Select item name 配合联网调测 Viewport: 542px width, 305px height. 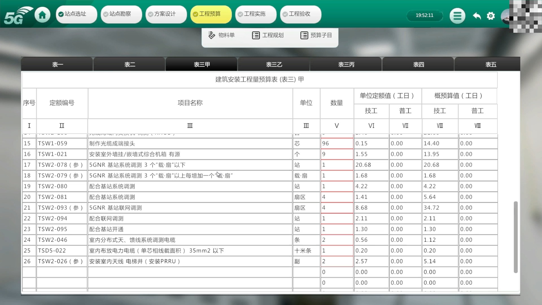tap(106, 219)
